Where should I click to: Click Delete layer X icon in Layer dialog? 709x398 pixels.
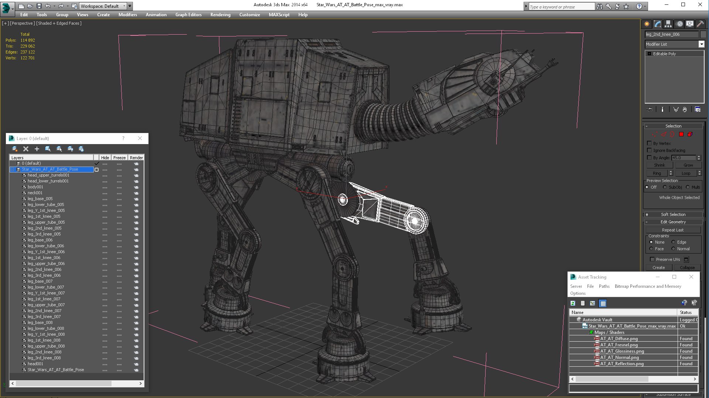click(26, 149)
